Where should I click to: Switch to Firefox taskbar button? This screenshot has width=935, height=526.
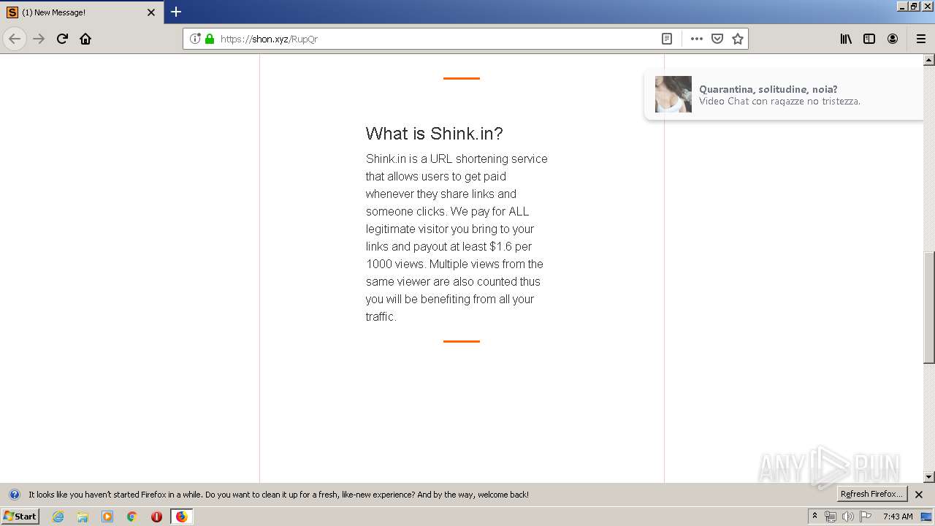(182, 517)
